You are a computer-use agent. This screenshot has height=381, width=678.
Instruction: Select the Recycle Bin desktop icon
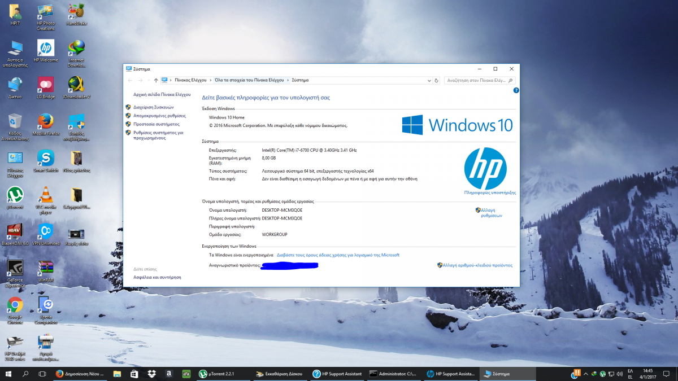point(15,127)
